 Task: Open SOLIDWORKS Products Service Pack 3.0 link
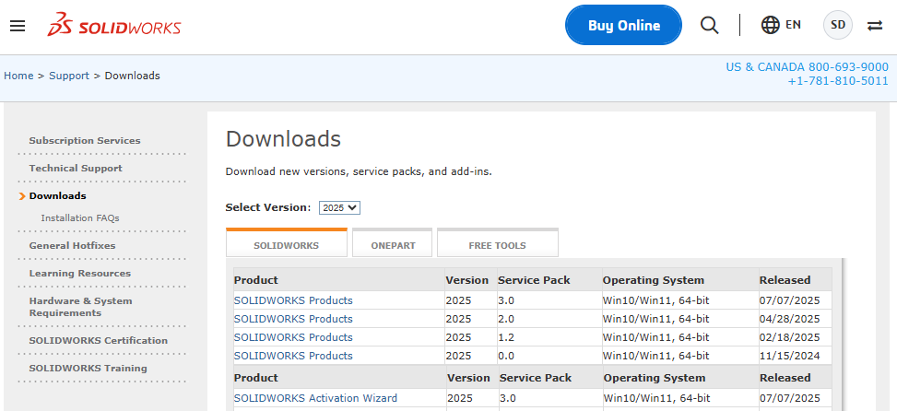pos(293,300)
